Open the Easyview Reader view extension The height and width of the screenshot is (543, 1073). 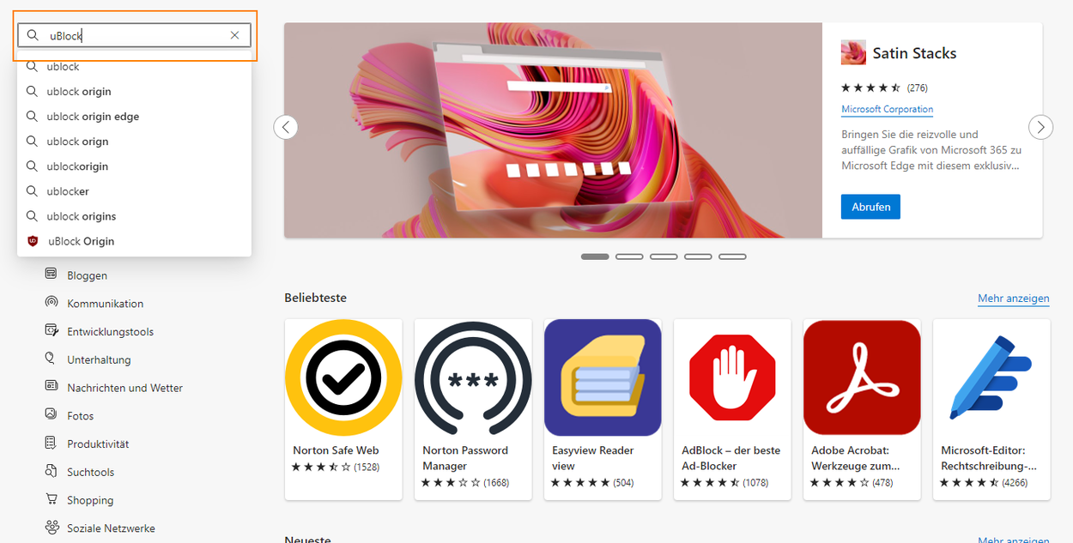point(603,409)
